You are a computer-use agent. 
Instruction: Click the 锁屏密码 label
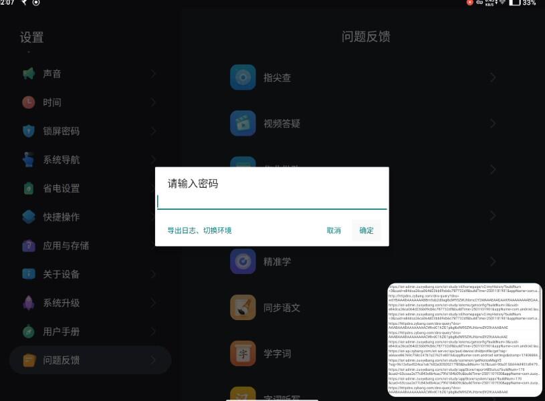click(x=61, y=131)
